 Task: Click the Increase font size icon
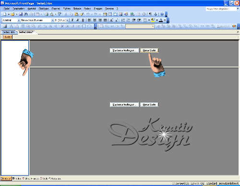point(111,20)
